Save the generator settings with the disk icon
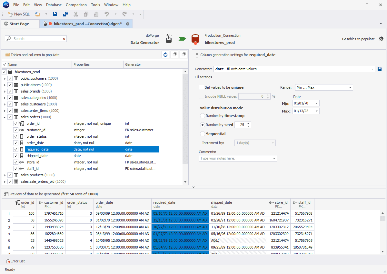Screen dimensions: 387x274 click(380, 69)
